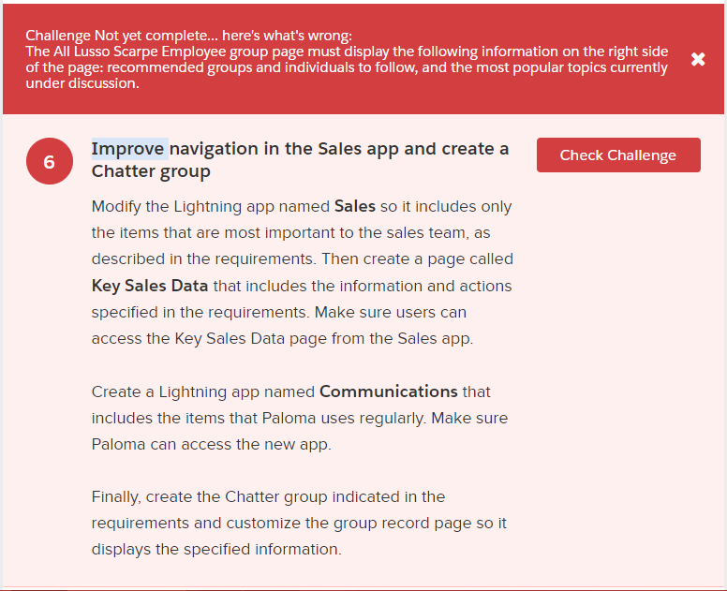Click the bold "Sales" app name in the description
Viewport: 727px width, 591px height.
(x=355, y=206)
